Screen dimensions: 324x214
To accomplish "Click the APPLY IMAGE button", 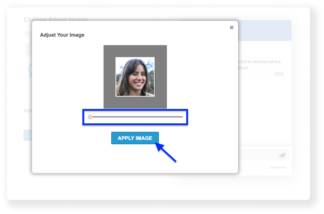I will pyautogui.click(x=135, y=138).
